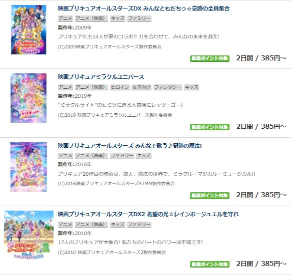Click the 動画ポイント対象 badge for Miracle Universe
The image size is (295, 275).
pos(209,127)
